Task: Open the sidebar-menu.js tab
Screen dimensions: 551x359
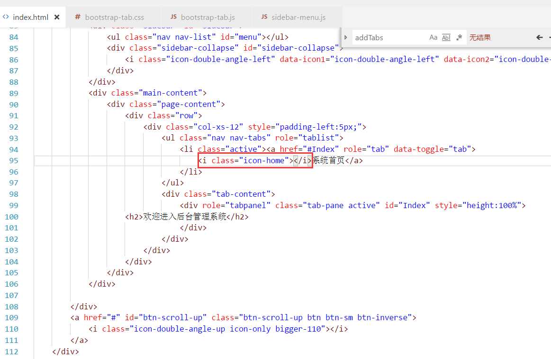Action: [x=298, y=18]
